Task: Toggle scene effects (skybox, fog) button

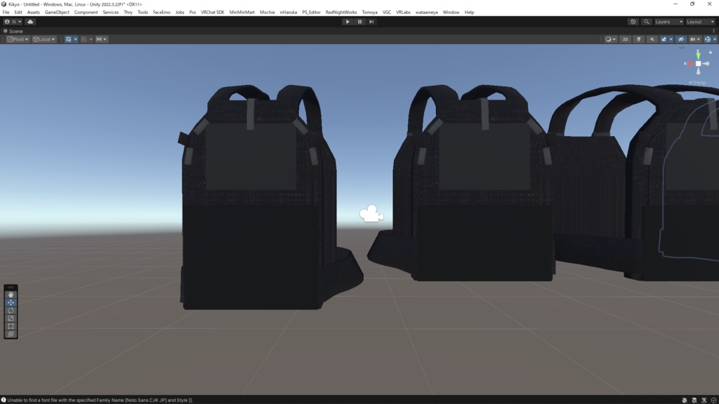Action: tap(664, 39)
